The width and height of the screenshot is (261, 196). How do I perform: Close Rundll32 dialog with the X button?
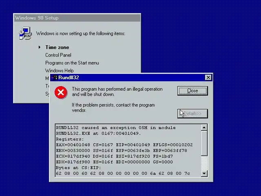[208, 78]
